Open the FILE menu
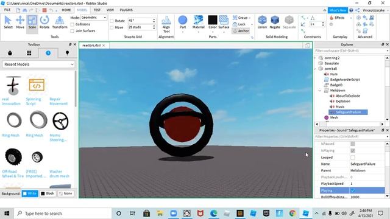The height and width of the screenshot is (219, 390). pyautogui.click(x=7, y=10)
